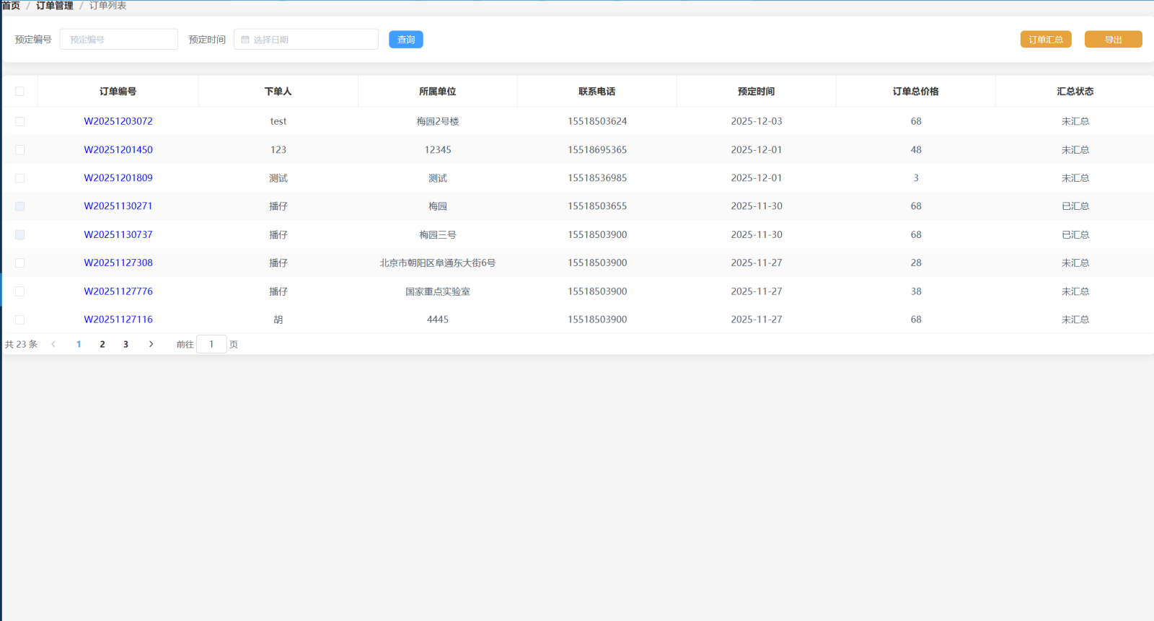1154x621 pixels.
Task: Focus the 预定编号 input field
Action: pos(119,40)
